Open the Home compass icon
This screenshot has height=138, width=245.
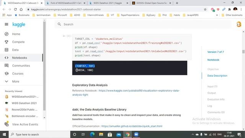click(7, 34)
